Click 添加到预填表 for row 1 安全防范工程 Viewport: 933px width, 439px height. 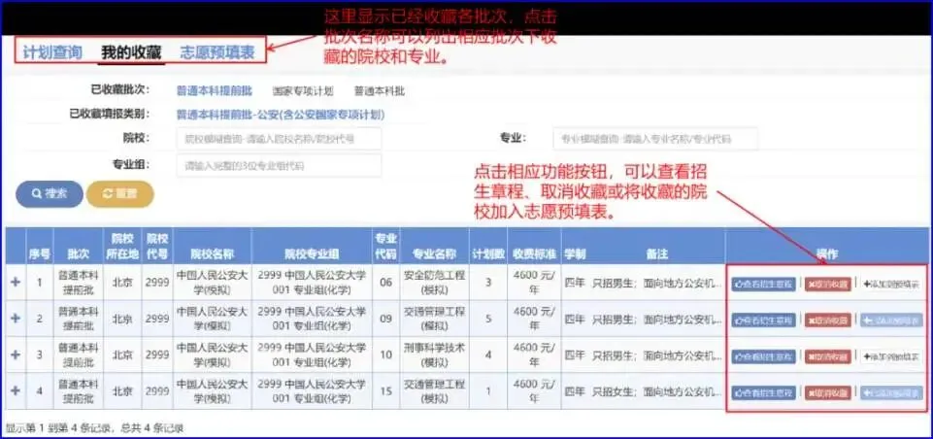(x=891, y=285)
